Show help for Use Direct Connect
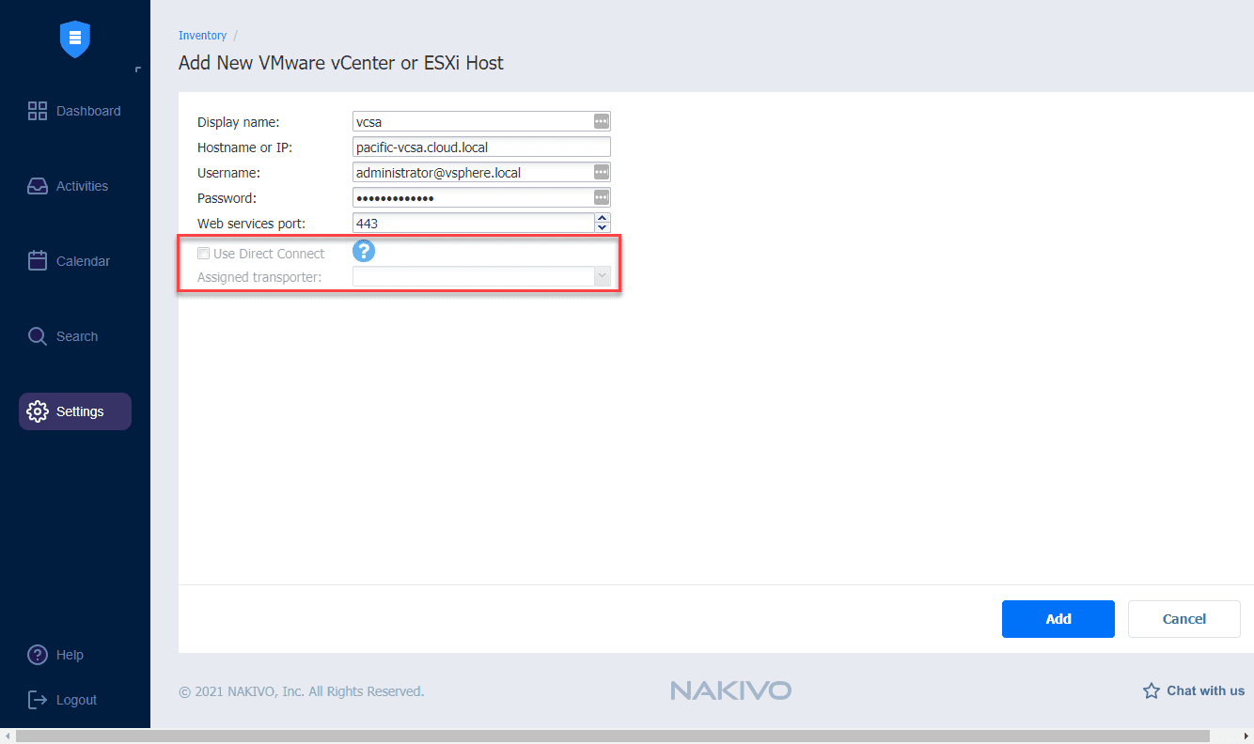The image size is (1254, 744). pos(364,251)
